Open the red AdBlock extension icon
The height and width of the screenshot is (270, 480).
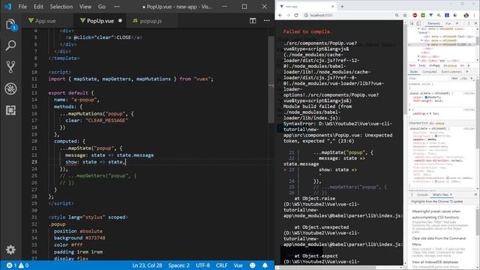415,15
